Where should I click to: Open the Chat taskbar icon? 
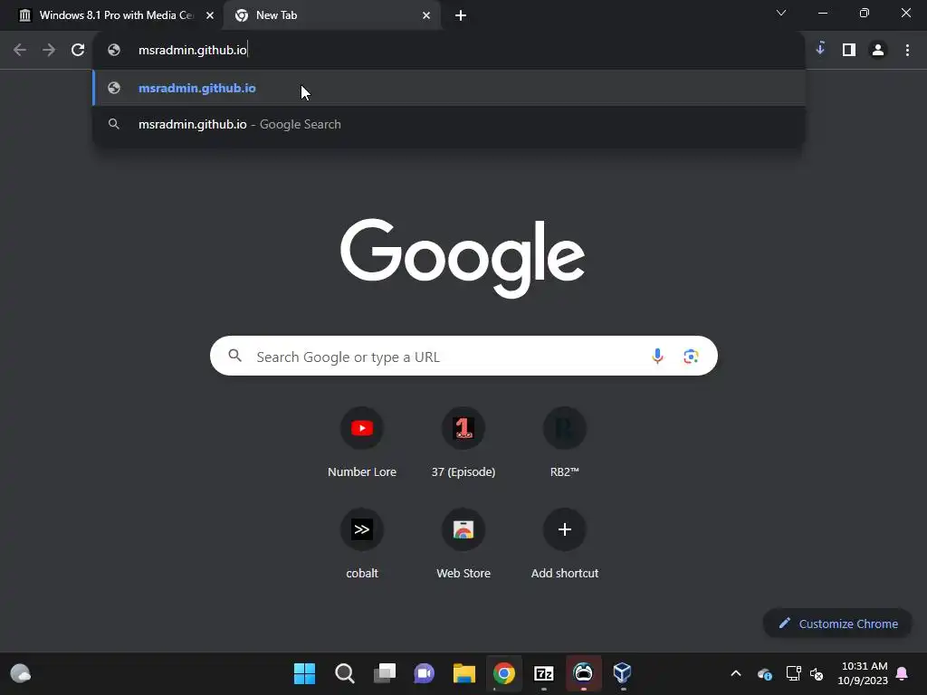tap(424, 673)
